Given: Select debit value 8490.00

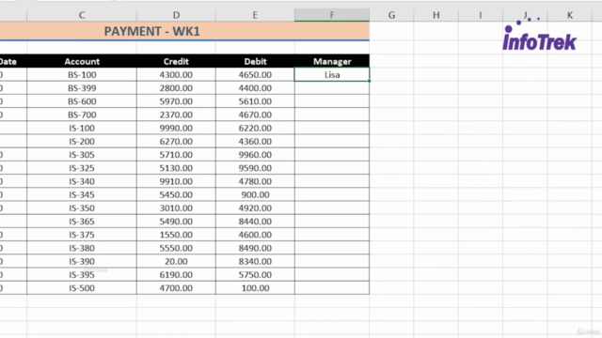Looking at the screenshot, I should (x=255, y=248).
